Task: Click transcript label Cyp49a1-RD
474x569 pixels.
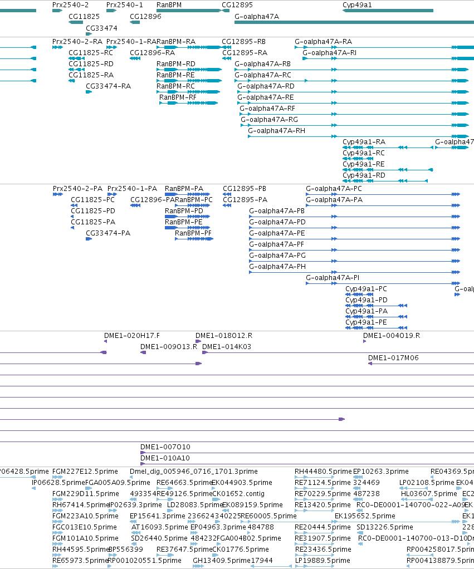Action: pyautogui.click(x=364, y=175)
